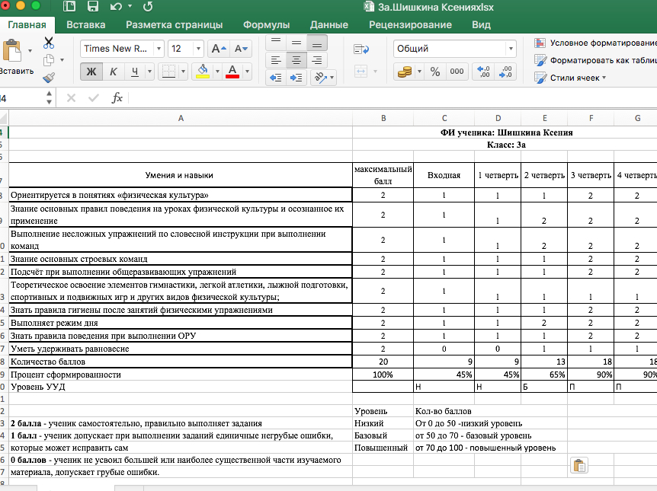Align cell content to bottom
This screenshot has width=657, height=491.
317,43
